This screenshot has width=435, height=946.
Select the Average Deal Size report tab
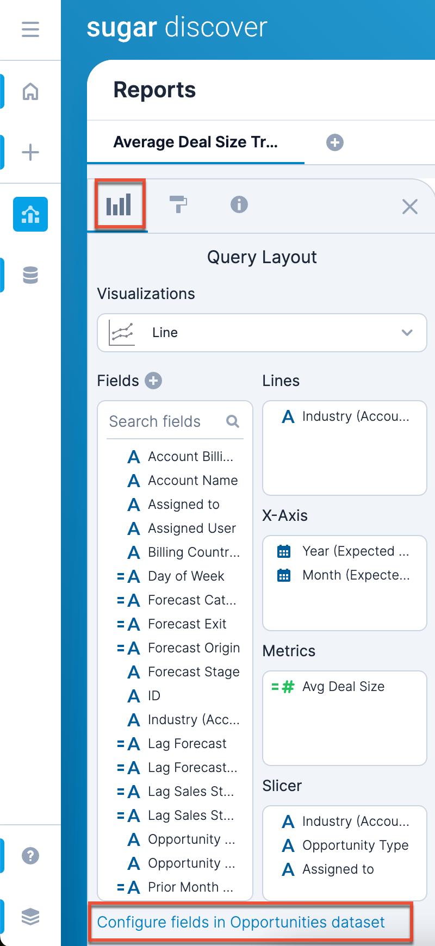[x=195, y=142]
